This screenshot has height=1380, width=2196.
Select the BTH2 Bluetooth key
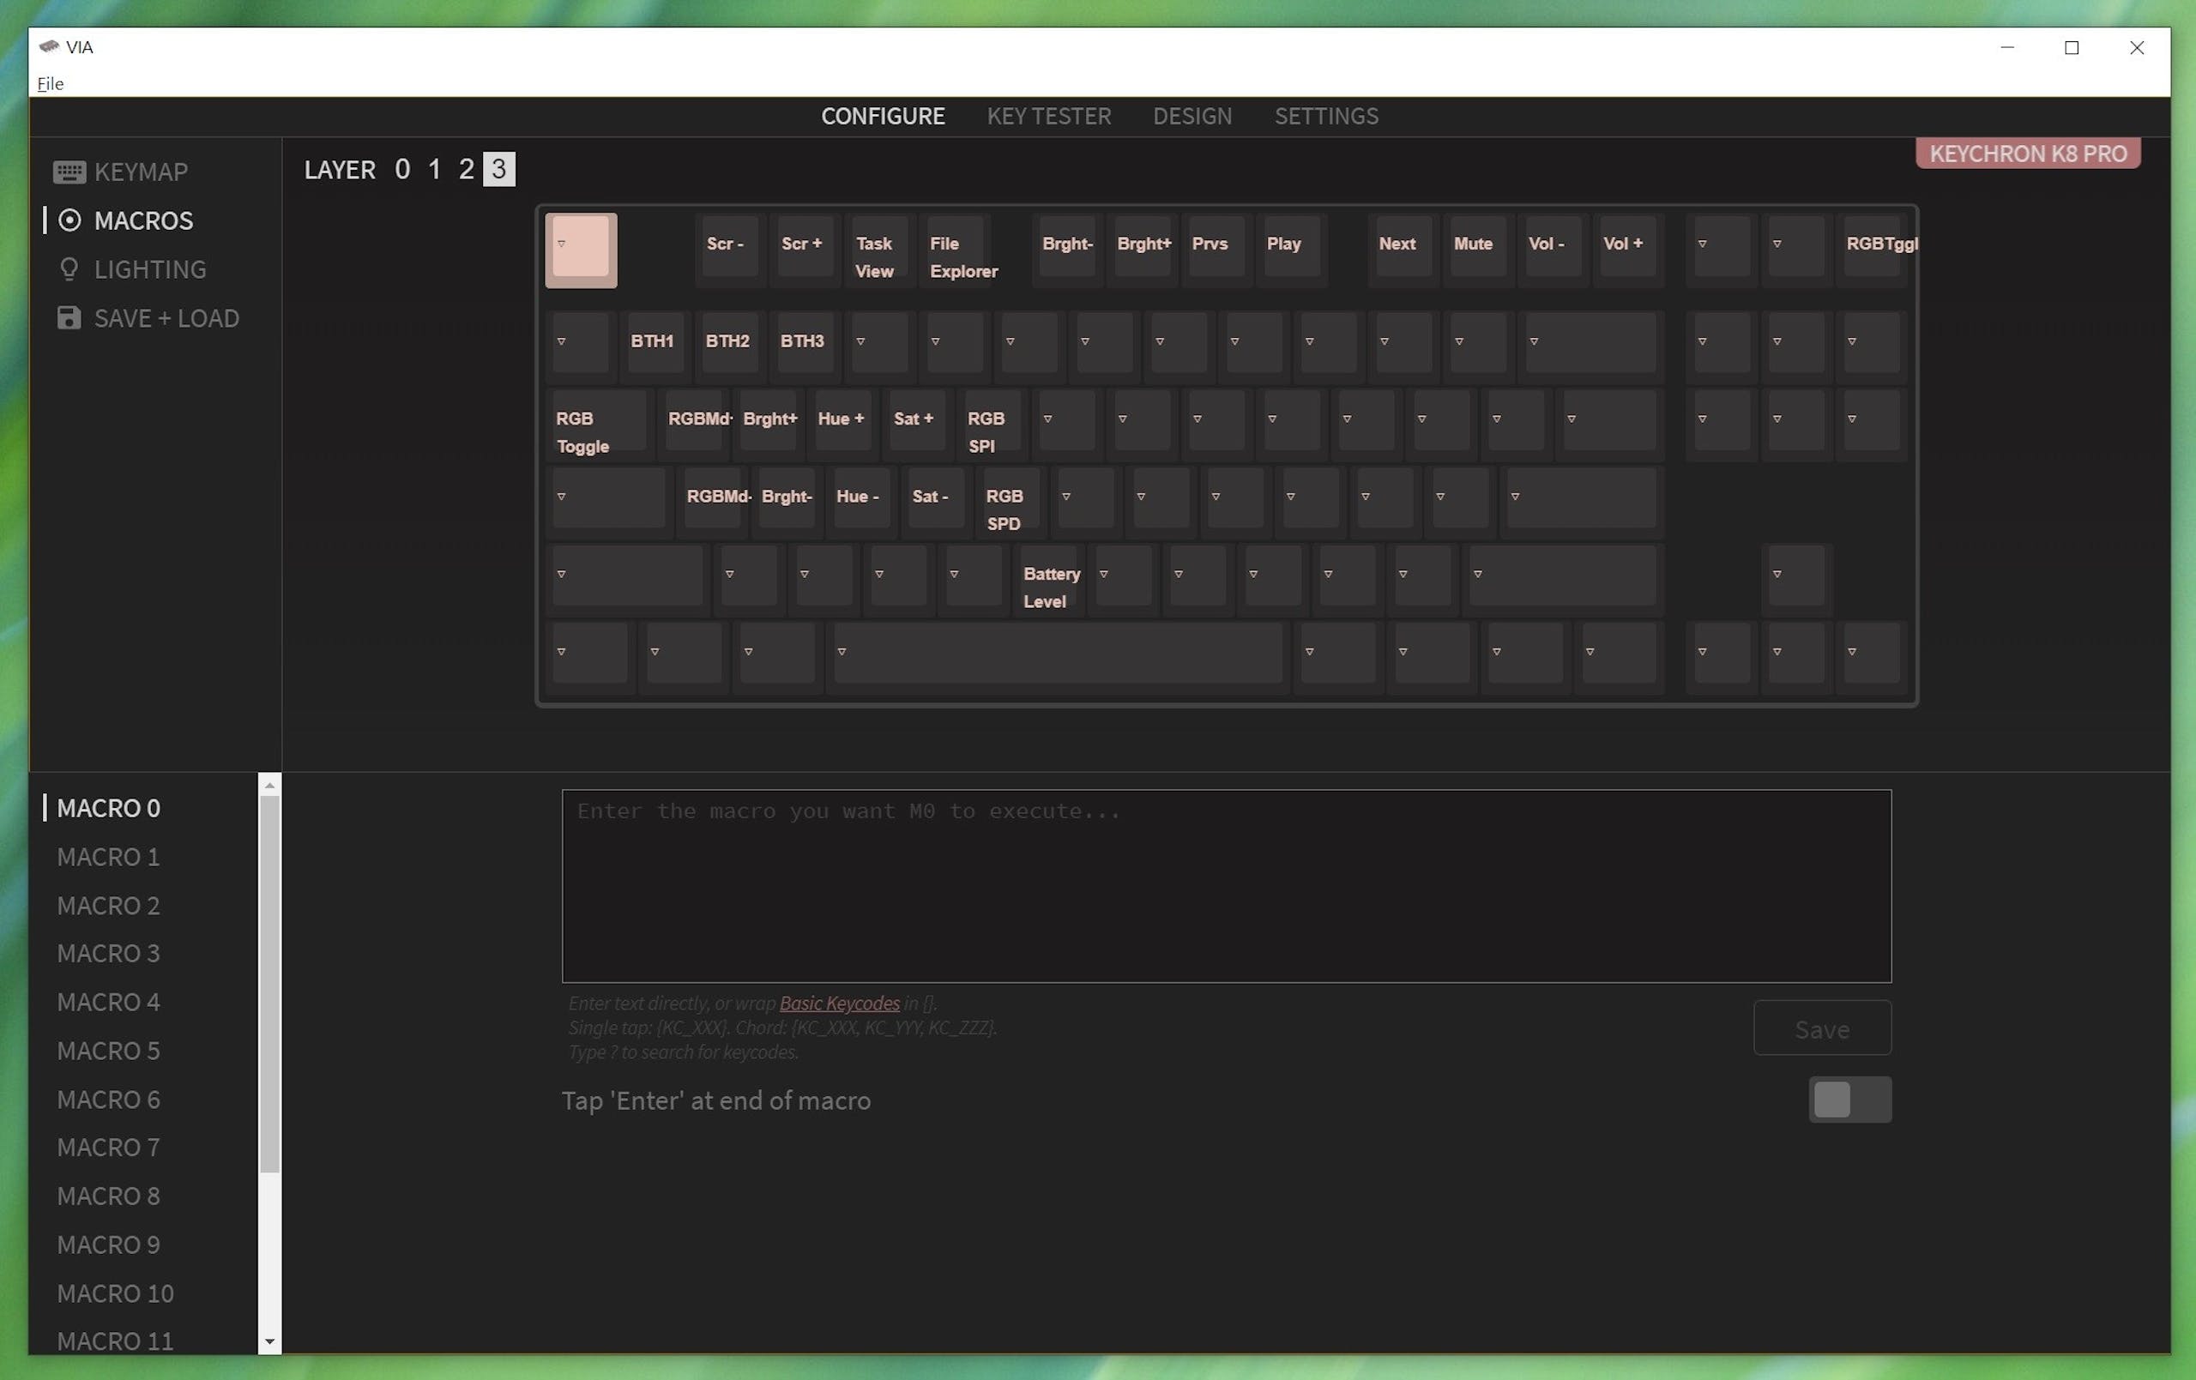(x=731, y=347)
